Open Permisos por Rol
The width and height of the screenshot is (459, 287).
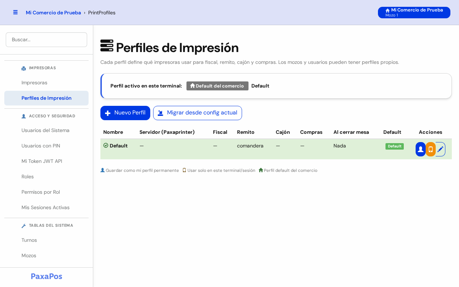click(47, 192)
